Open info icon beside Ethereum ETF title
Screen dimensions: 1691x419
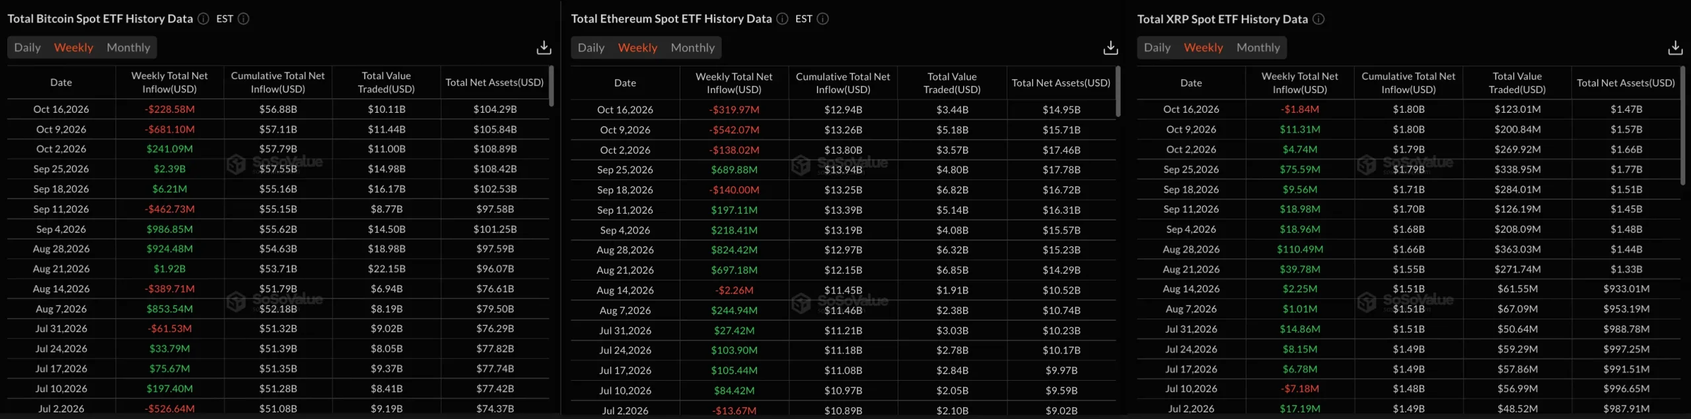(782, 18)
